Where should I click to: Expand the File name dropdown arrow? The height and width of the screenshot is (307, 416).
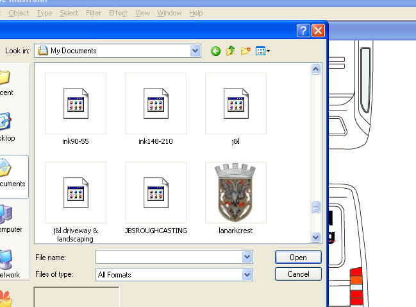247,257
